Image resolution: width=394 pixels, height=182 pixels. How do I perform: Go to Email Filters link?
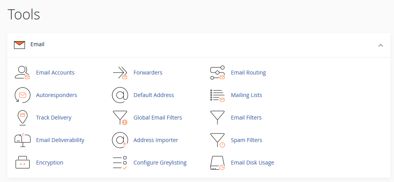[246, 118]
